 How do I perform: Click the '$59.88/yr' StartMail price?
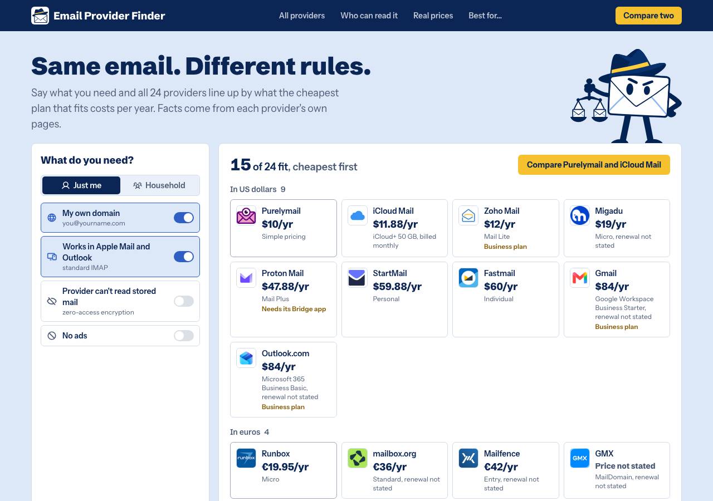[x=397, y=286]
